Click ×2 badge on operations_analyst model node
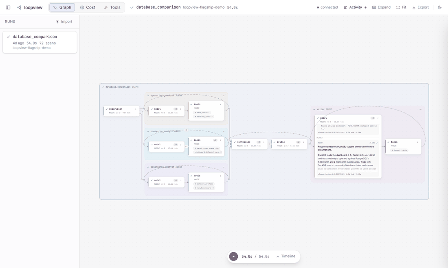The image size is (448, 268). click(x=176, y=109)
